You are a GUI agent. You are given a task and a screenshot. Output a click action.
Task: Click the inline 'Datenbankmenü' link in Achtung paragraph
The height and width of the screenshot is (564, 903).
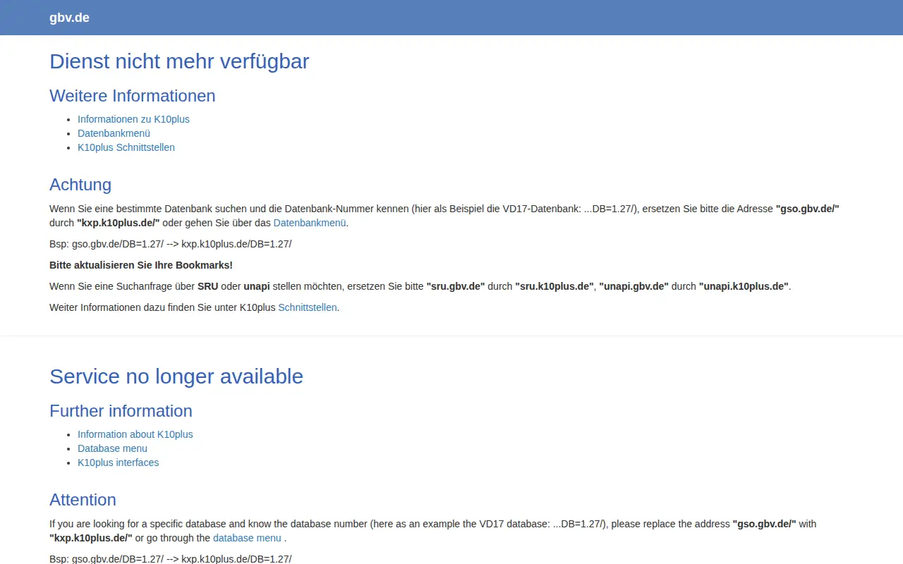coord(310,223)
